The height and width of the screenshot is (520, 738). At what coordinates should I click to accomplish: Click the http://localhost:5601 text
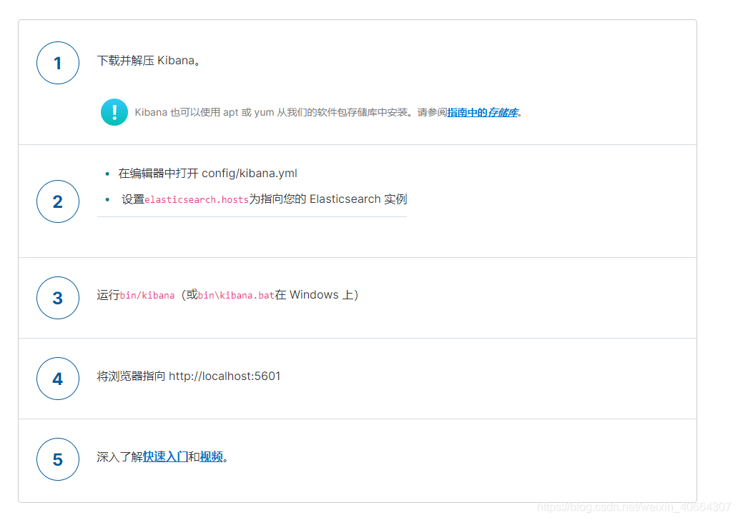pos(225,376)
